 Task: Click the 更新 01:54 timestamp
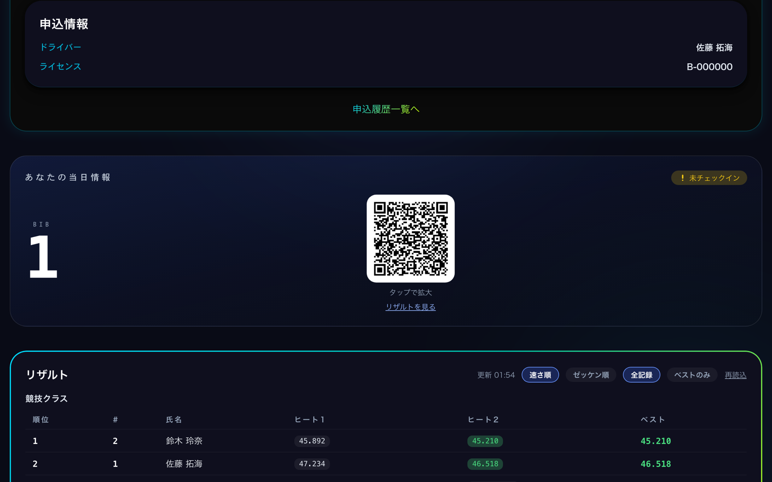click(x=496, y=375)
